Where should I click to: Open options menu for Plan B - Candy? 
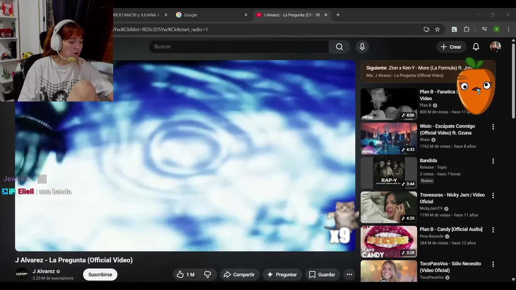click(493, 230)
